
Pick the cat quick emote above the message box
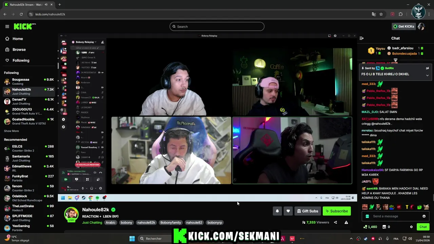(426, 207)
